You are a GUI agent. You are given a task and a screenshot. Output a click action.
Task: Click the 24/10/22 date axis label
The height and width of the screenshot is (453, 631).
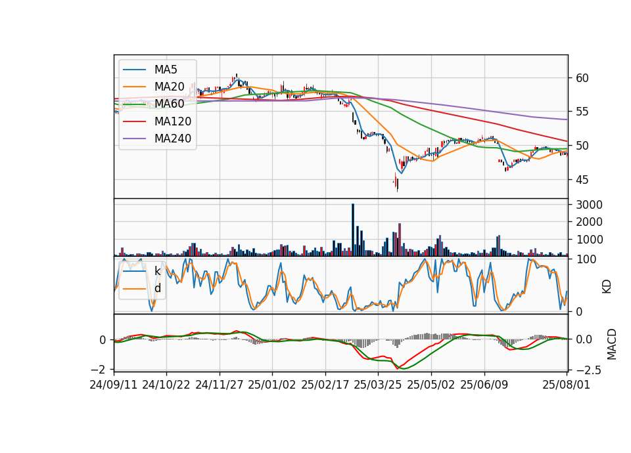(x=166, y=385)
